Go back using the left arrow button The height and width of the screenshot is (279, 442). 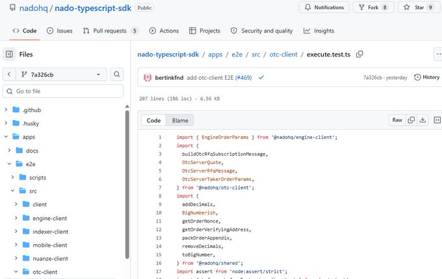pyautogui.click(x=9, y=75)
